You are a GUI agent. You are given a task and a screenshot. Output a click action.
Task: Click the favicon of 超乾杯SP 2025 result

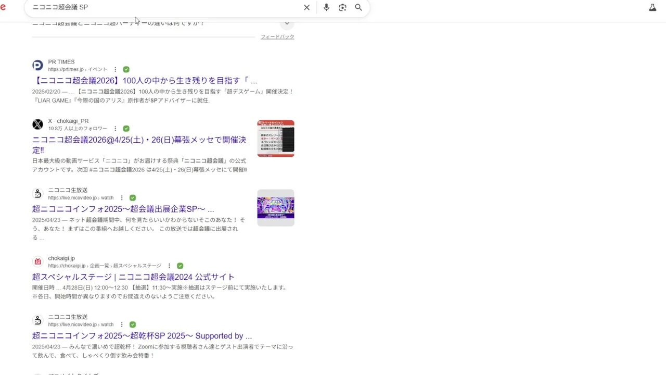click(37, 320)
